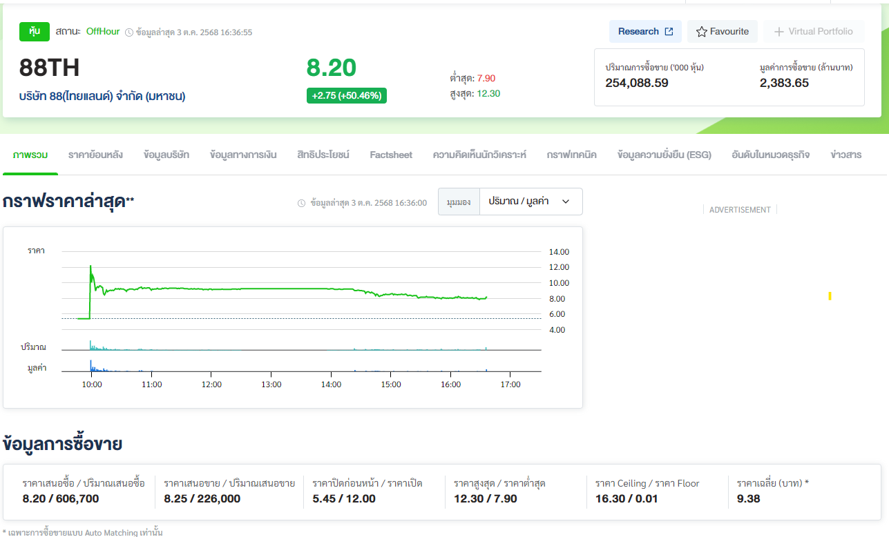The width and height of the screenshot is (889, 537).
Task: Click the price line at 13:00 on chart
Action: (x=271, y=289)
